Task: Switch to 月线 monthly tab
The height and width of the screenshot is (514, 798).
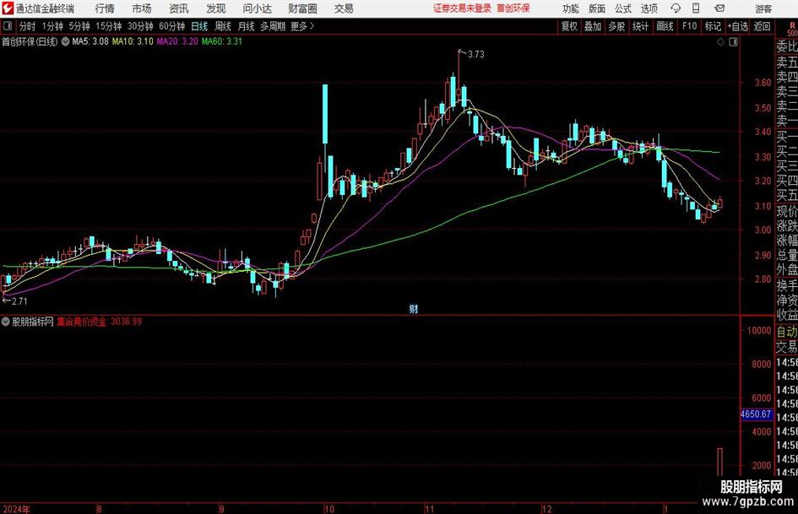Action: click(246, 26)
